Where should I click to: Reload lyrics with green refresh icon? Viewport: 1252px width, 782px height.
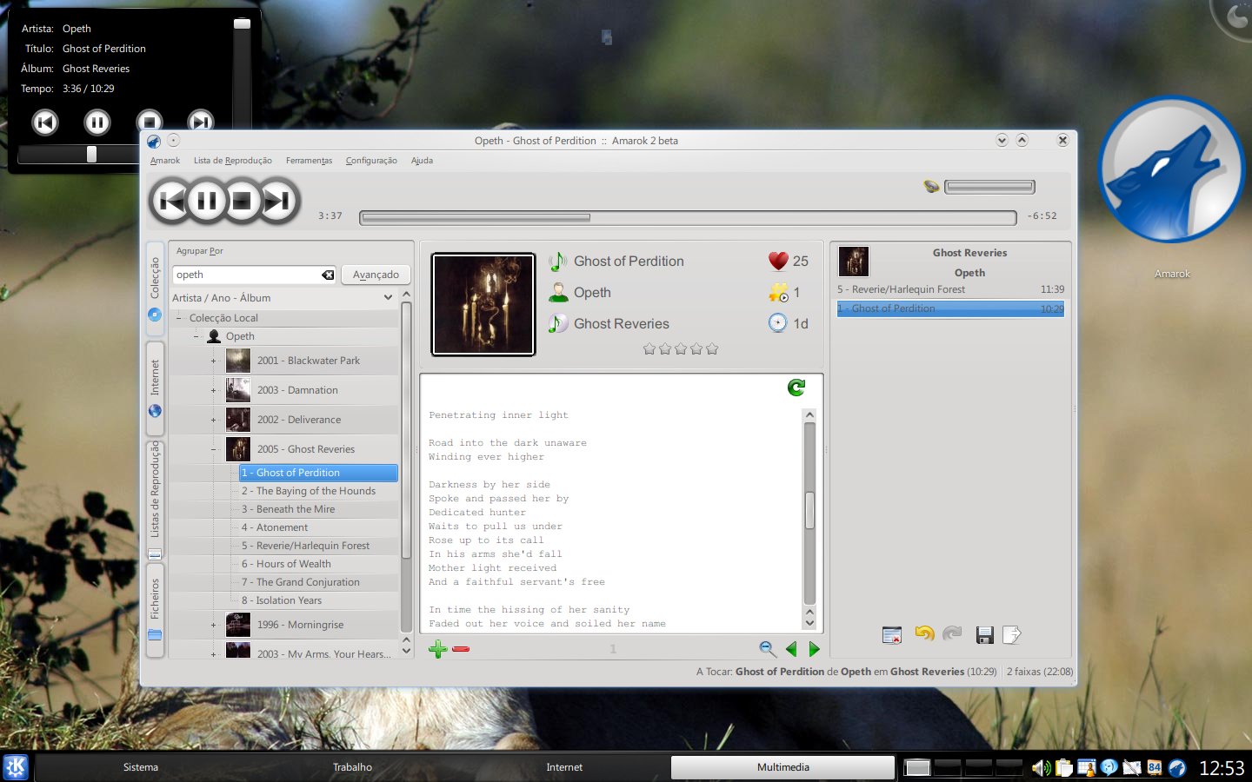click(796, 388)
